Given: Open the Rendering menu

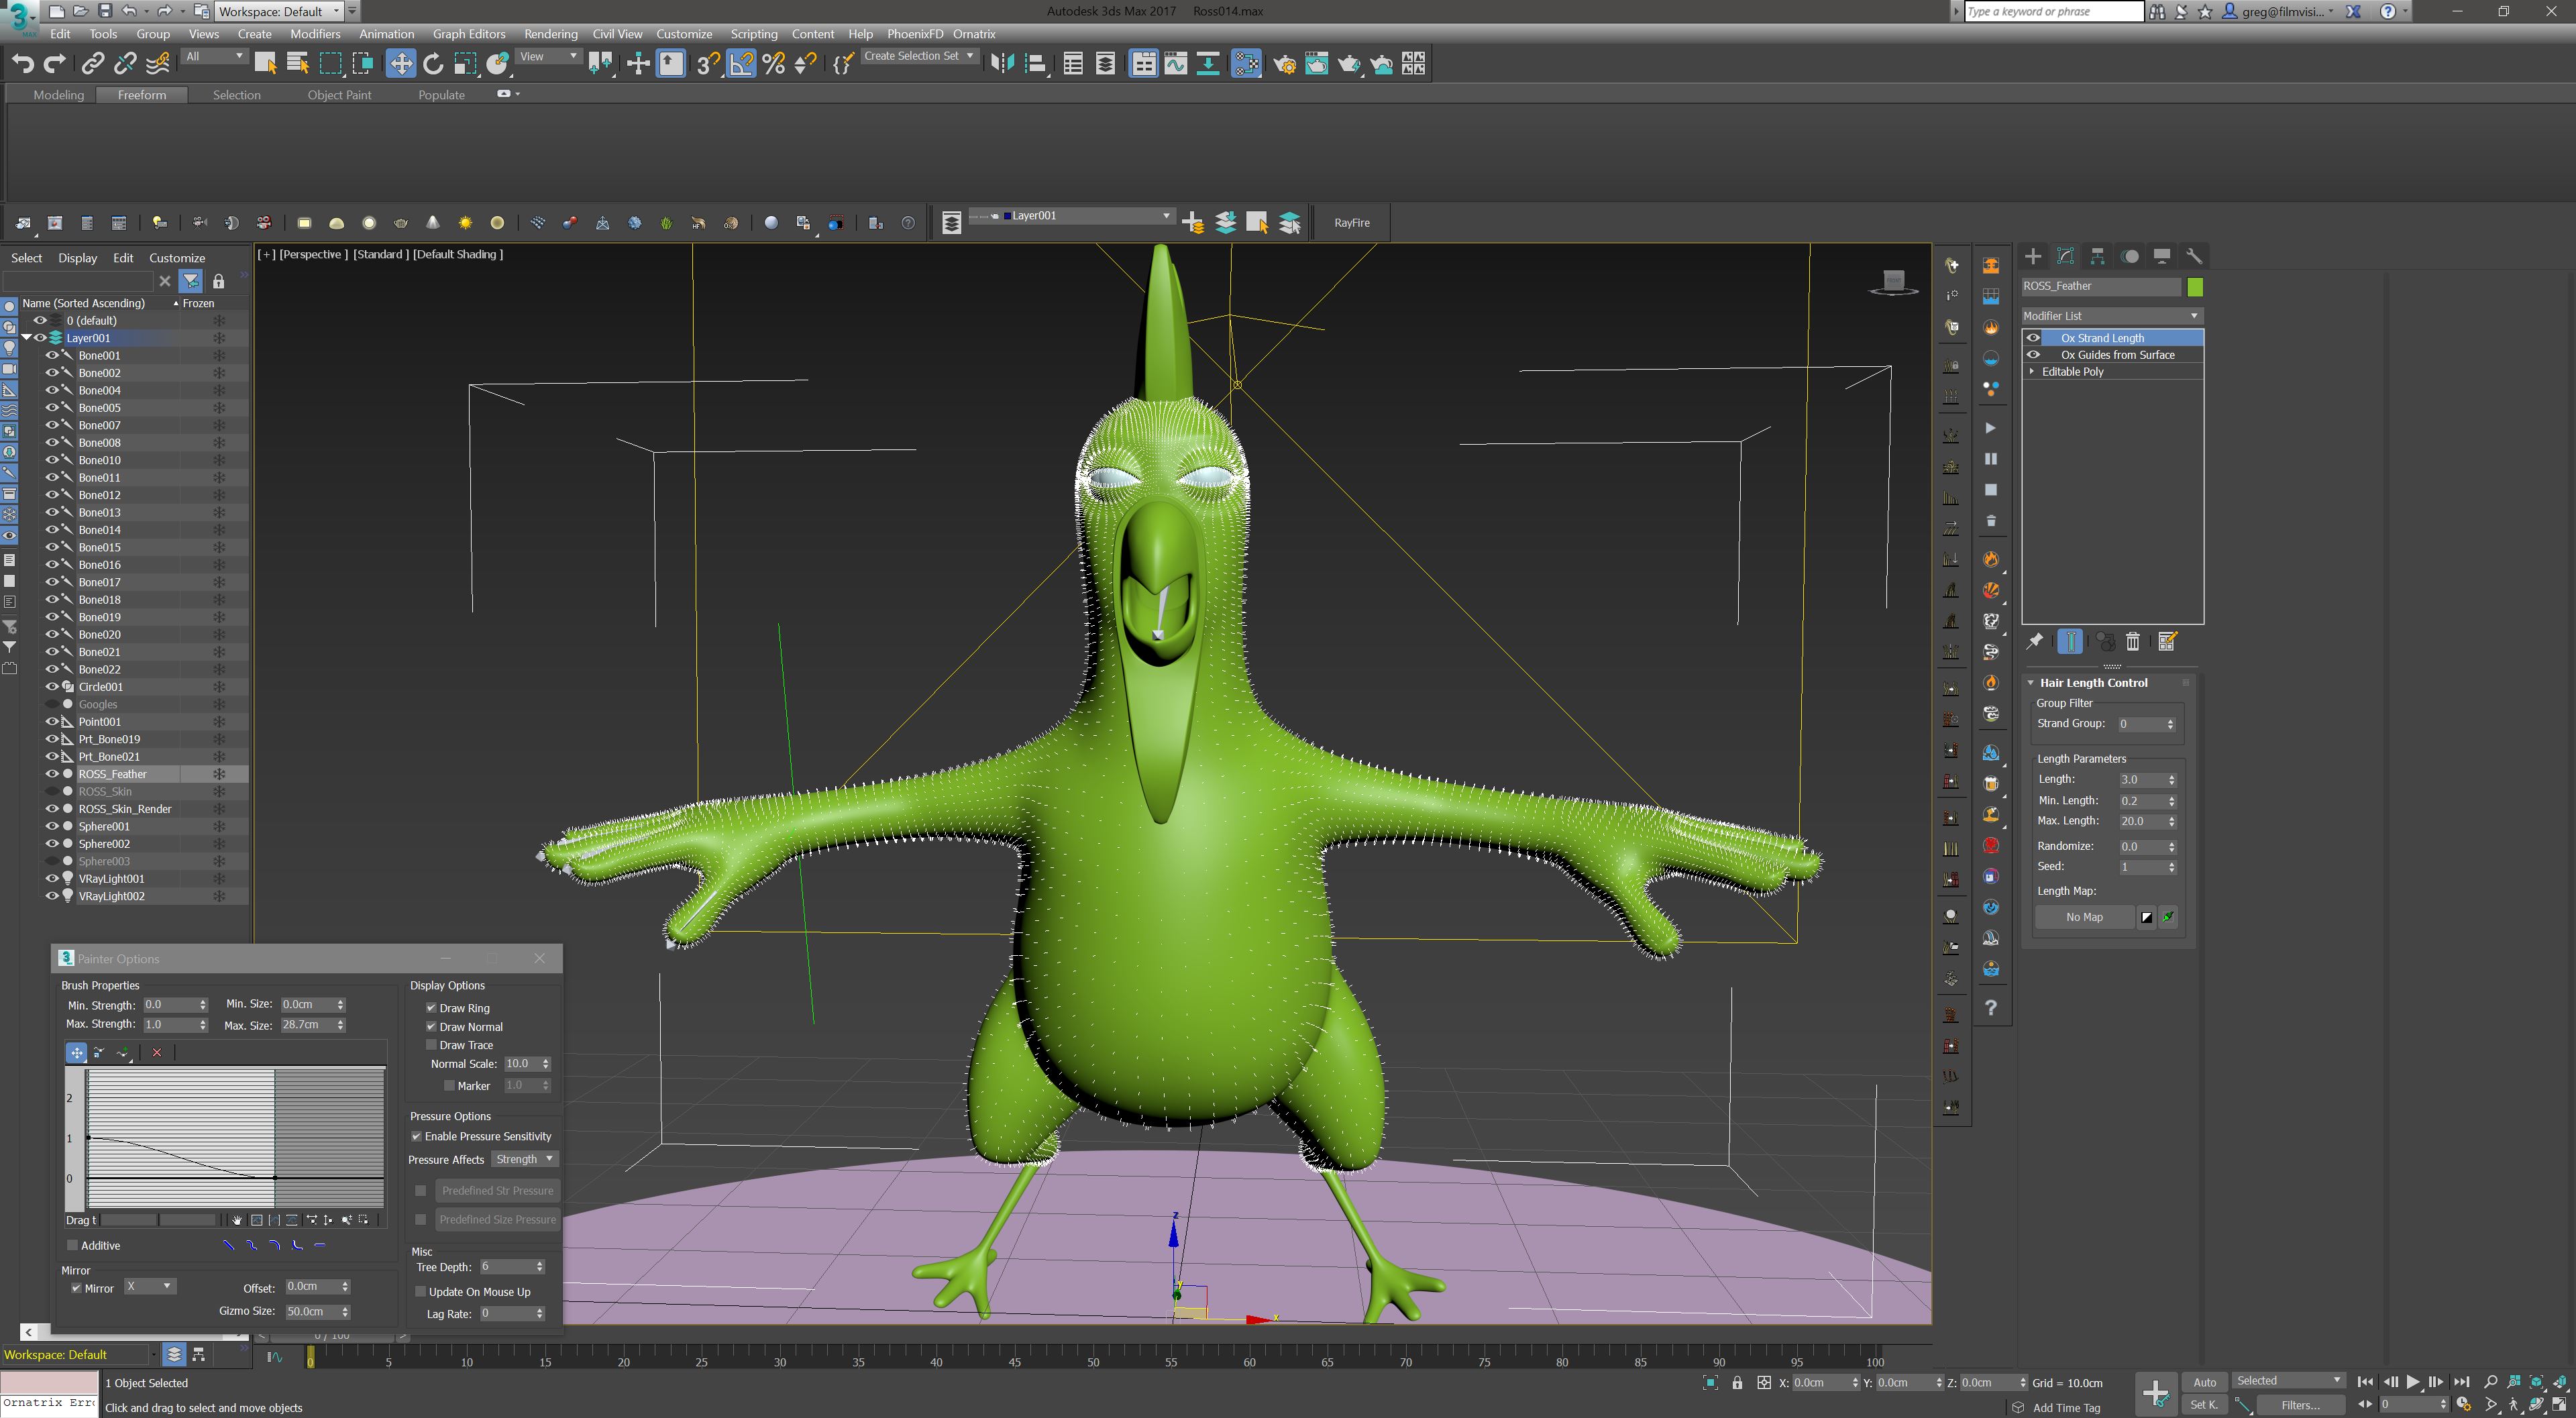Looking at the screenshot, I should pyautogui.click(x=550, y=34).
